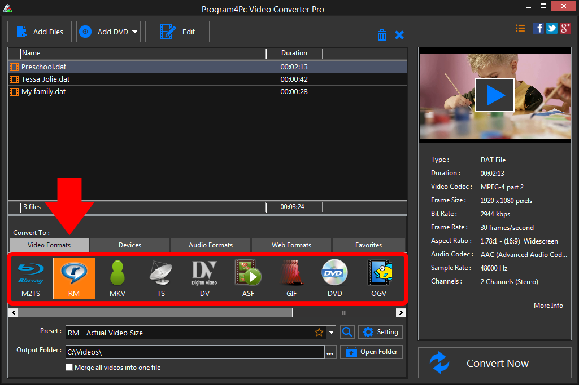Pick the DV Digital Video format
Viewport: 579px width, 385px height.
pos(204,278)
